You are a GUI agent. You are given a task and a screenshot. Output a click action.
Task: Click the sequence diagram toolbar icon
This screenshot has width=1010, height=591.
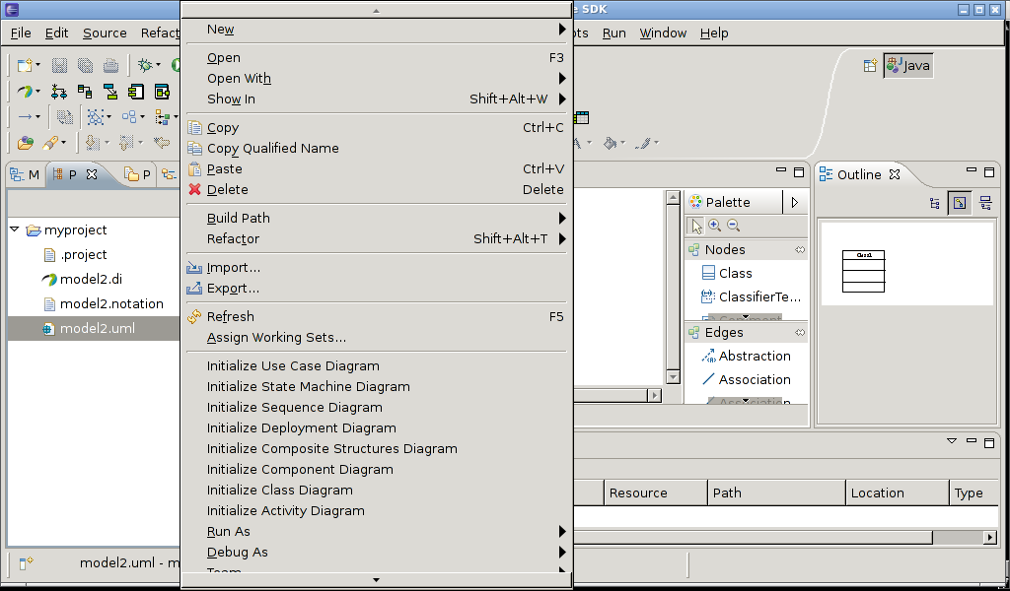click(110, 92)
